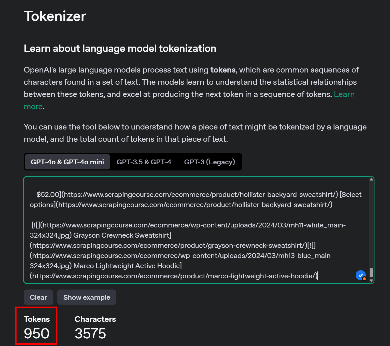
Task: Follow the green Learn more link
Action: point(344,94)
